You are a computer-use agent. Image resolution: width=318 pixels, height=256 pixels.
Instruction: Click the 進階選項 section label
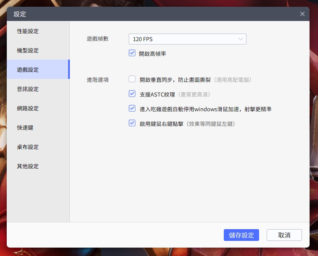98,80
